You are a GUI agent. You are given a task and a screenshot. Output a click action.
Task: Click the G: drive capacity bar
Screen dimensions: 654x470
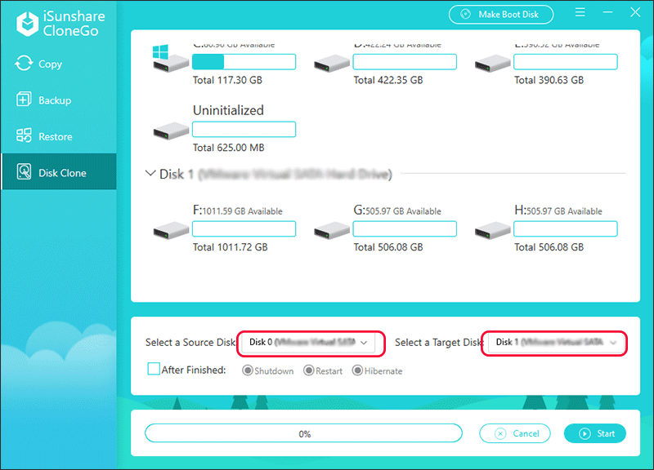[405, 228]
